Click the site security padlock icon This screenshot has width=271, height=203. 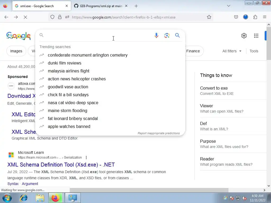[60, 17]
